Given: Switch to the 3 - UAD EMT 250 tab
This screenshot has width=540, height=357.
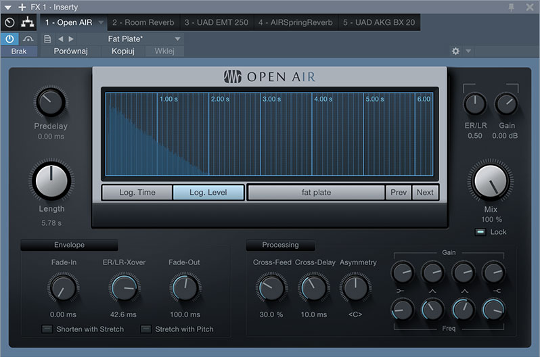Looking at the screenshot, I should [x=217, y=23].
